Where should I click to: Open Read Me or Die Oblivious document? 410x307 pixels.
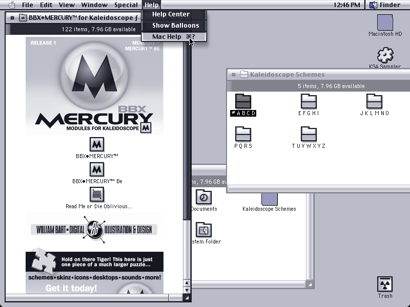coord(97,194)
